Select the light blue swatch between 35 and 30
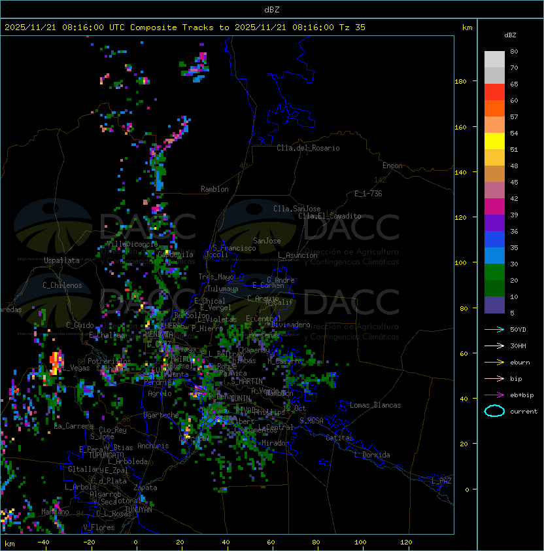Viewport: 544px width, 551px height. coord(494,255)
